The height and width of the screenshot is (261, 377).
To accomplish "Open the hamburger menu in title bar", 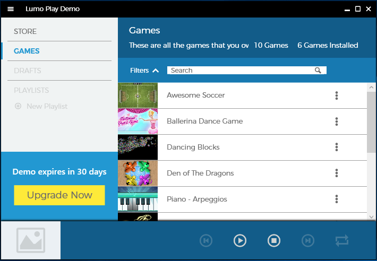I will pyautogui.click(x=11, y=9).
